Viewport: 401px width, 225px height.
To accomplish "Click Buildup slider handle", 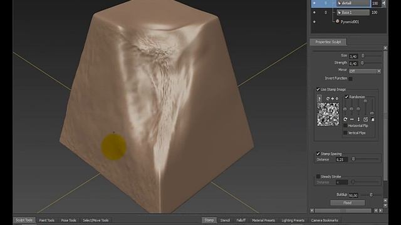I will pos(371,194).
